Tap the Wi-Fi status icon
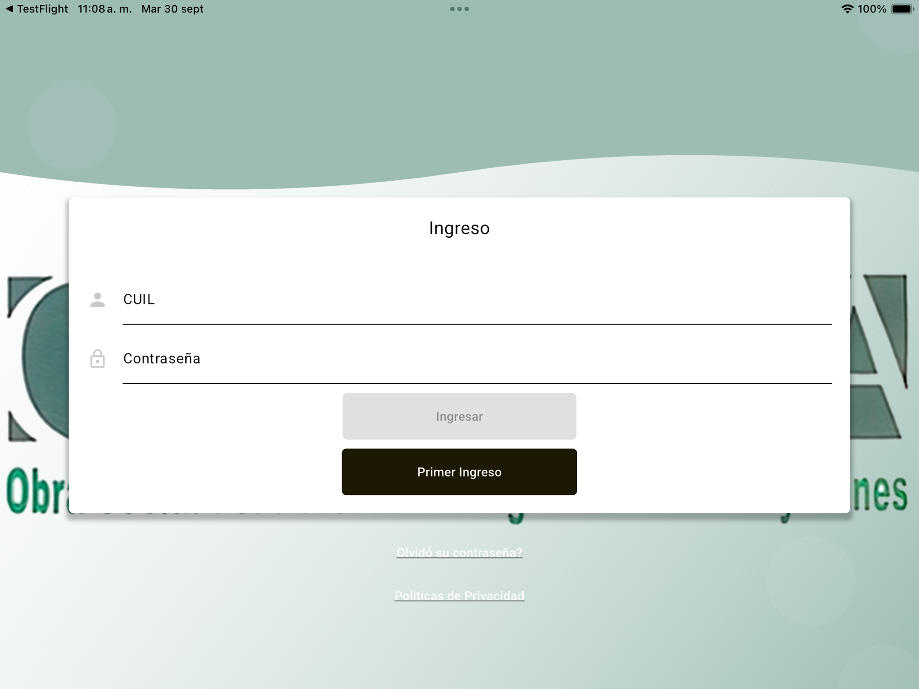 pos(847,9)
